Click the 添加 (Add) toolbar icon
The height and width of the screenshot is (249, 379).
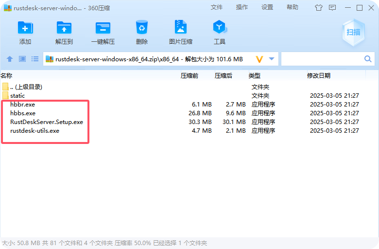(x=25, y=28)
